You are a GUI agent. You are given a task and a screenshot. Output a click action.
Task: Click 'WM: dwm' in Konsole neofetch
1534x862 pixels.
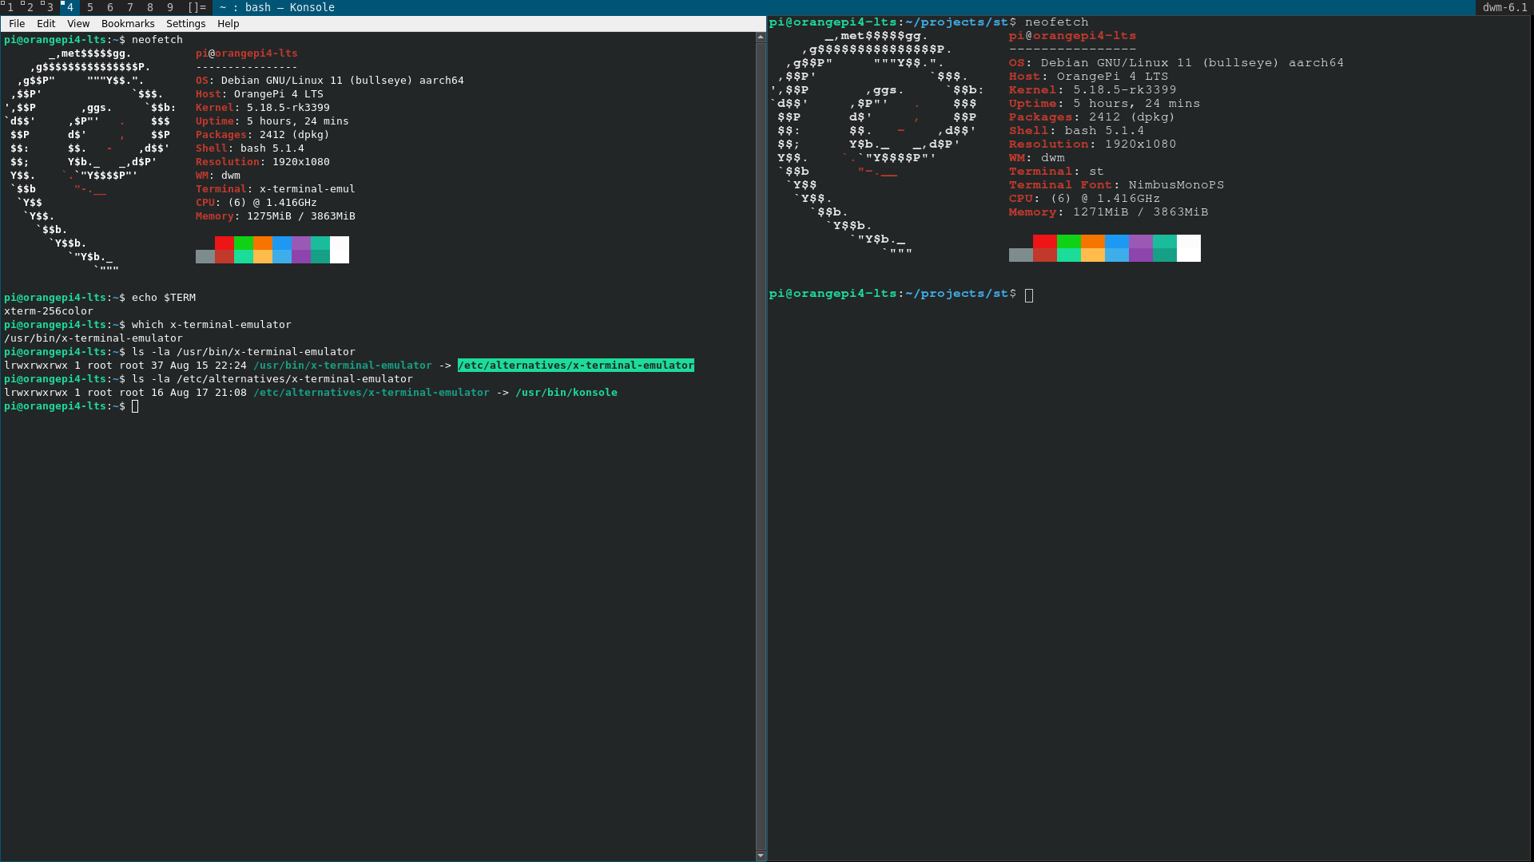pos(218,176)
